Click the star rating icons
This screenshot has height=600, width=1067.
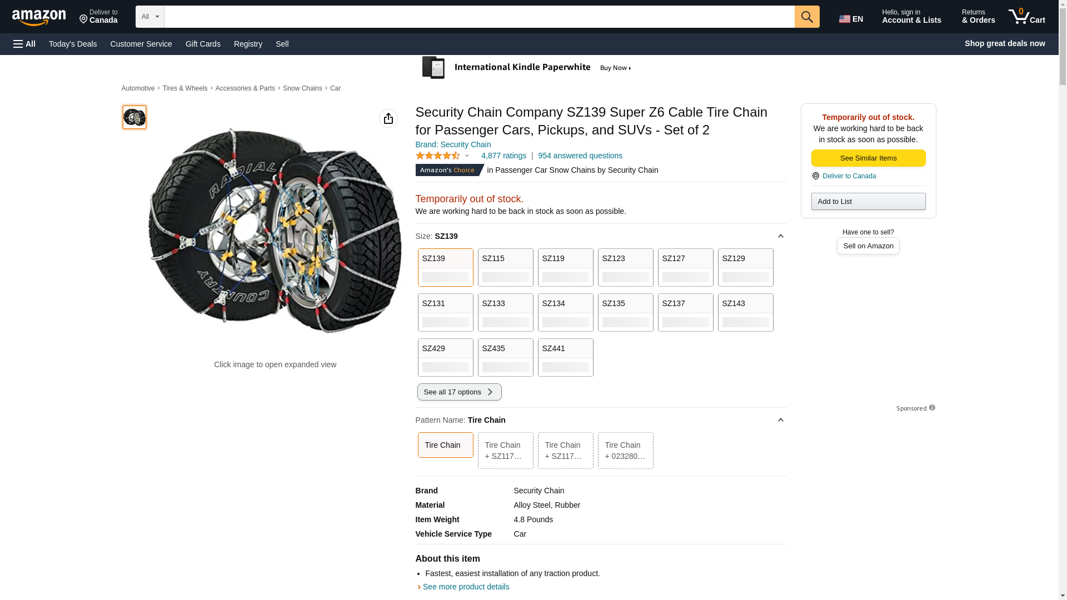click(x=438, y=156)
